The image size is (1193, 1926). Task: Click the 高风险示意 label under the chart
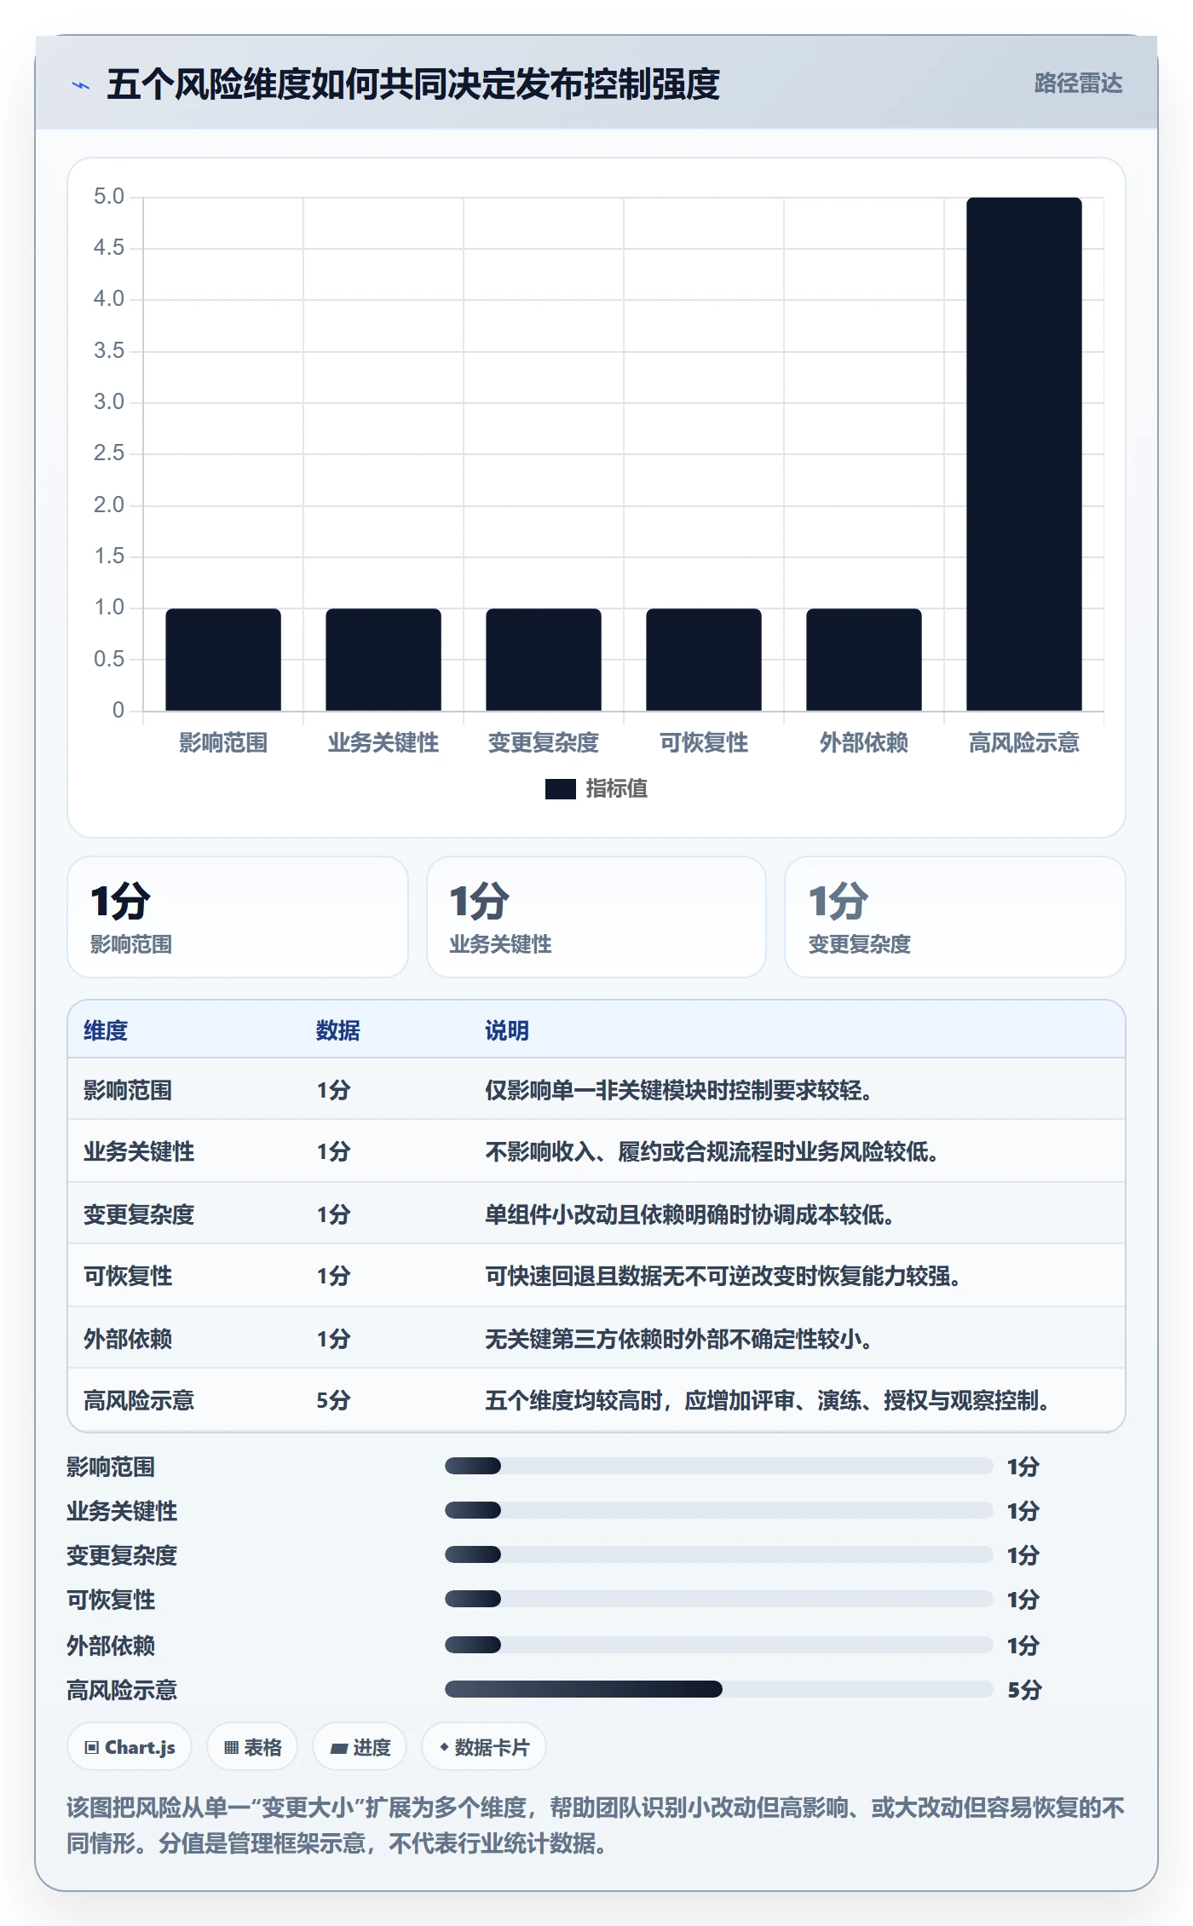pyautogui.click(x=1024, y=743)
